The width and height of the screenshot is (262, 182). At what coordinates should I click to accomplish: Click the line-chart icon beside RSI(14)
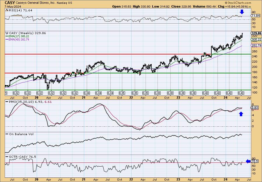tap(7, 10)
